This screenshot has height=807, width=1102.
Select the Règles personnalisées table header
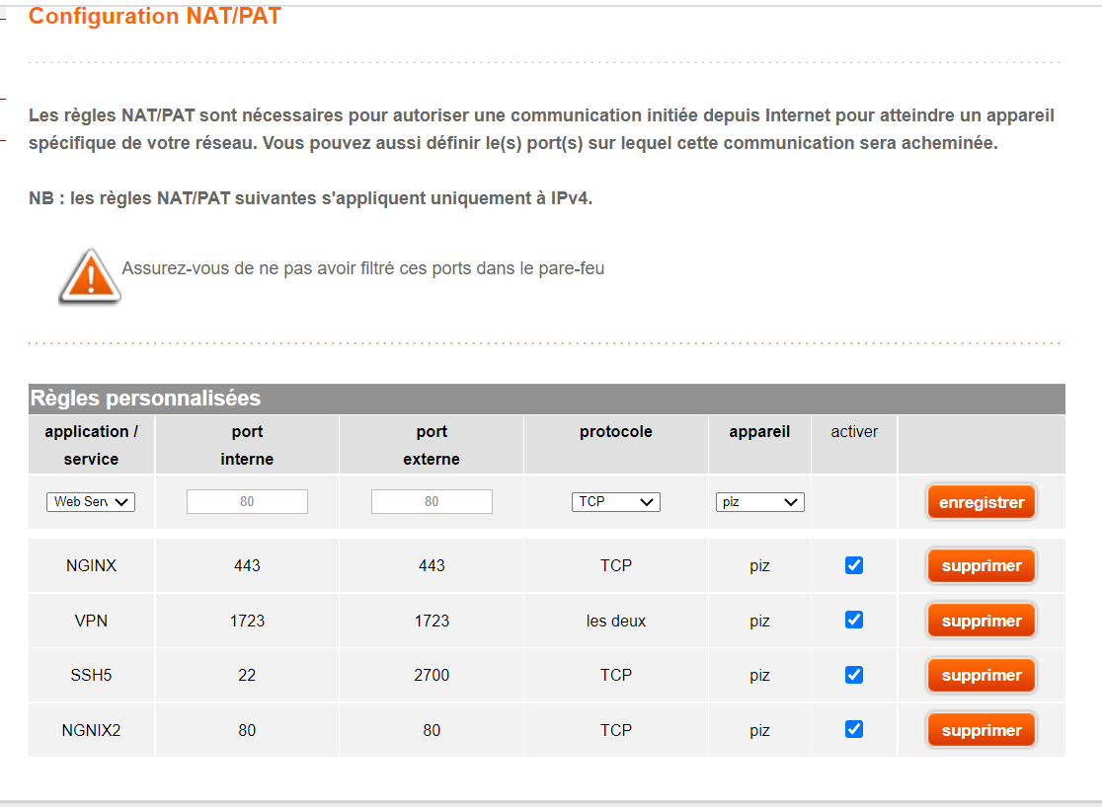pyautogui.click(x=146, y=399)
